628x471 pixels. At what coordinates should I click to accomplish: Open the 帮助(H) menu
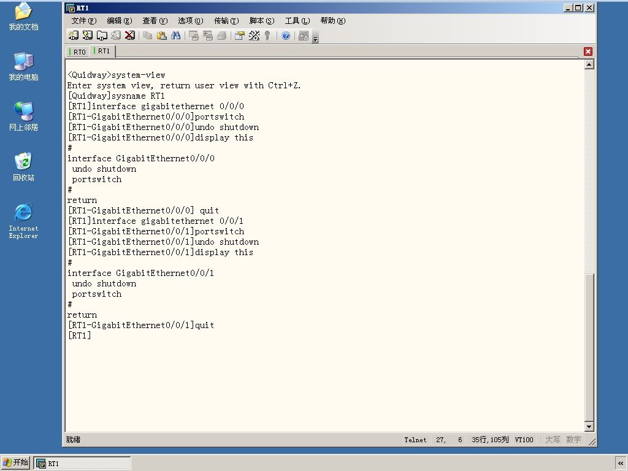pyautogui.click(x=333, y=21)
